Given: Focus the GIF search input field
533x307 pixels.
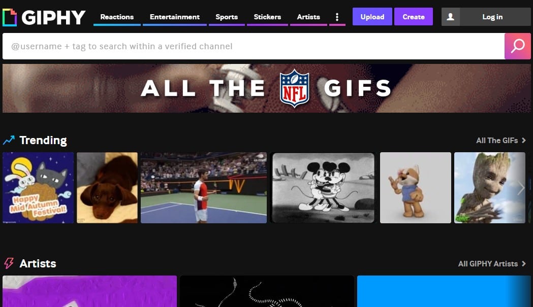Looking at the screenshot, I should (254, 46).
